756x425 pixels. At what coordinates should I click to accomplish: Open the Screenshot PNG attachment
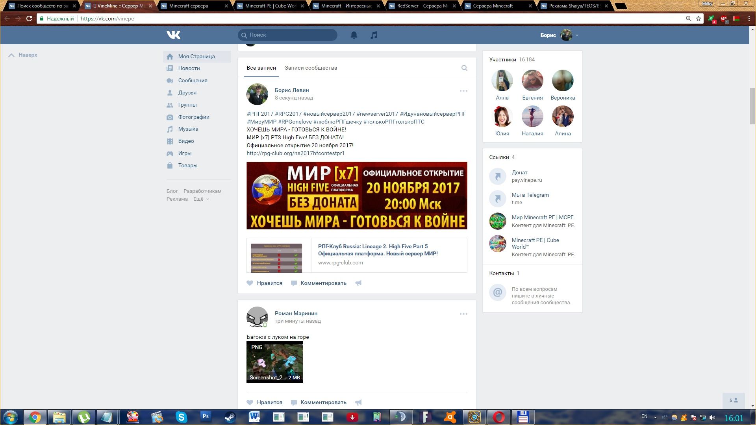tap(274, 362)
